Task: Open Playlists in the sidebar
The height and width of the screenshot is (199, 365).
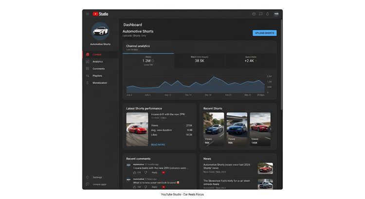Action: 101,75
